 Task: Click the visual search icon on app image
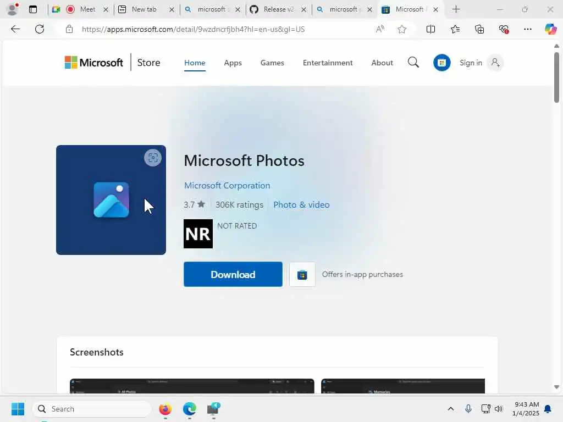(x=153, y=158)
